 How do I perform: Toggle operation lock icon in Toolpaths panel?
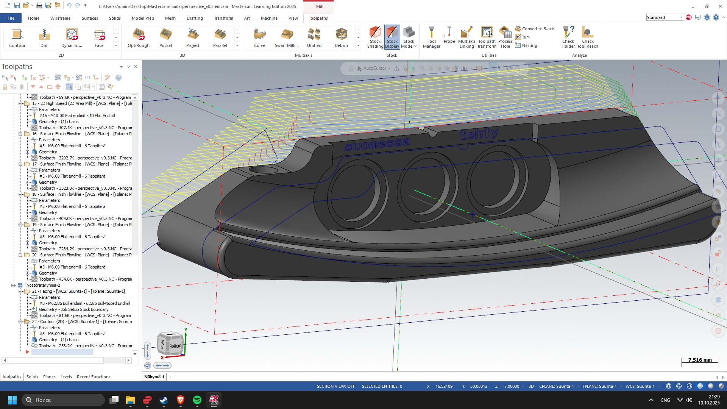[x=5, y=87]
